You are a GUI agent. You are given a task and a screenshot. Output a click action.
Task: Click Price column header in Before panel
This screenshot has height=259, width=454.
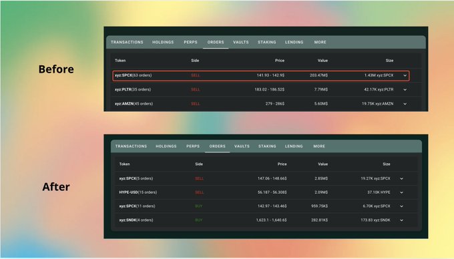[x=280, y=61]
